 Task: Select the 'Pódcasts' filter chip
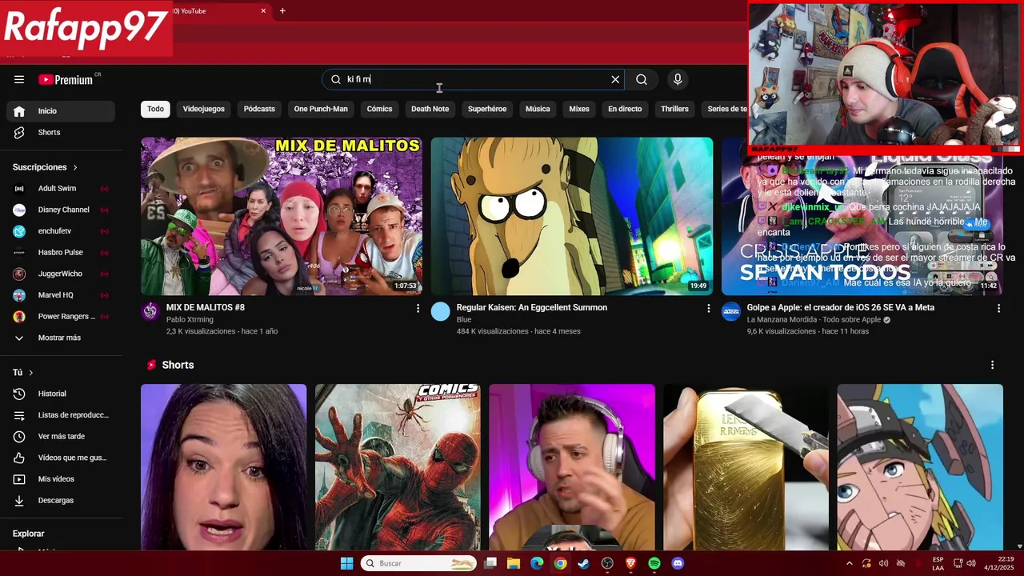click(x=259, y=109)
